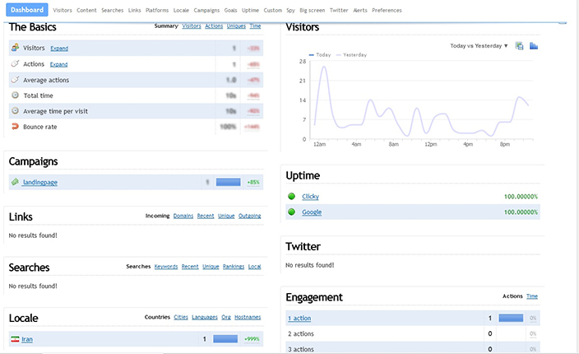Click the Average actions mouse icon
The height and width of the screenshot is (354, 579).
(x=16, y=80)
